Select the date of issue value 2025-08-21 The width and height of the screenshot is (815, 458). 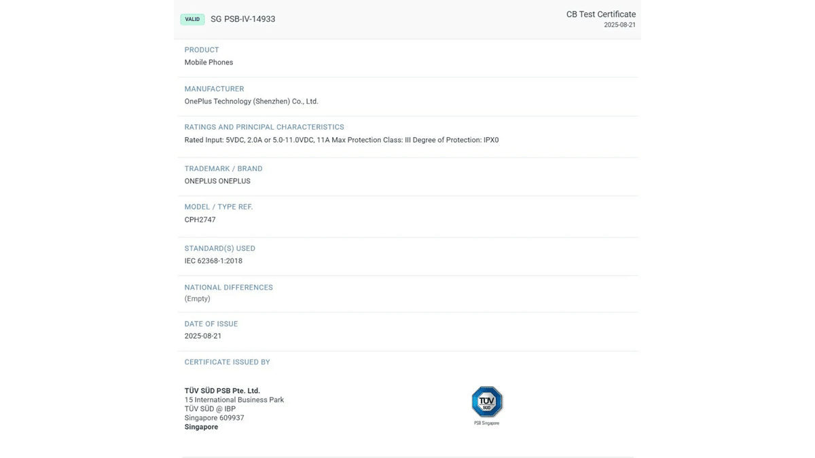[x=203, y=336]
